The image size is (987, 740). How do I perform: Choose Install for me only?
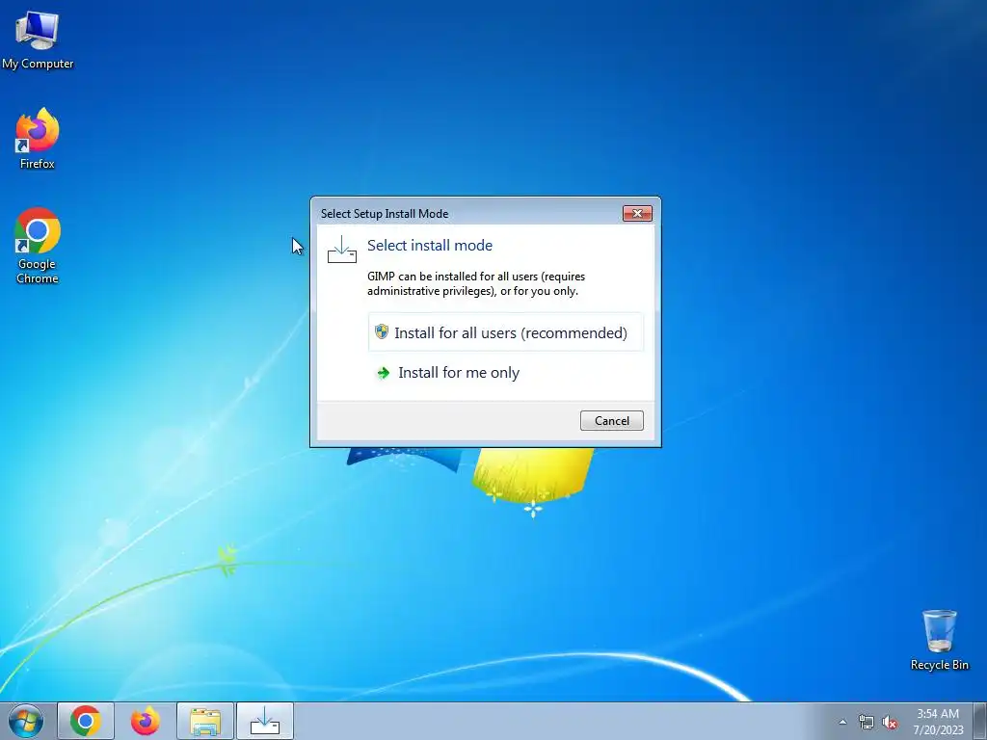[x=505, y=373]
